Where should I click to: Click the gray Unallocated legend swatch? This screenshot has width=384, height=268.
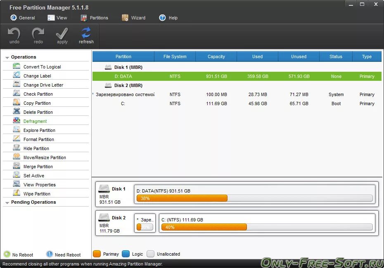click(150, 254)
